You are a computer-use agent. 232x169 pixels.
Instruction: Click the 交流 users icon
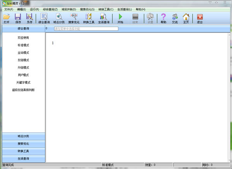175,17
